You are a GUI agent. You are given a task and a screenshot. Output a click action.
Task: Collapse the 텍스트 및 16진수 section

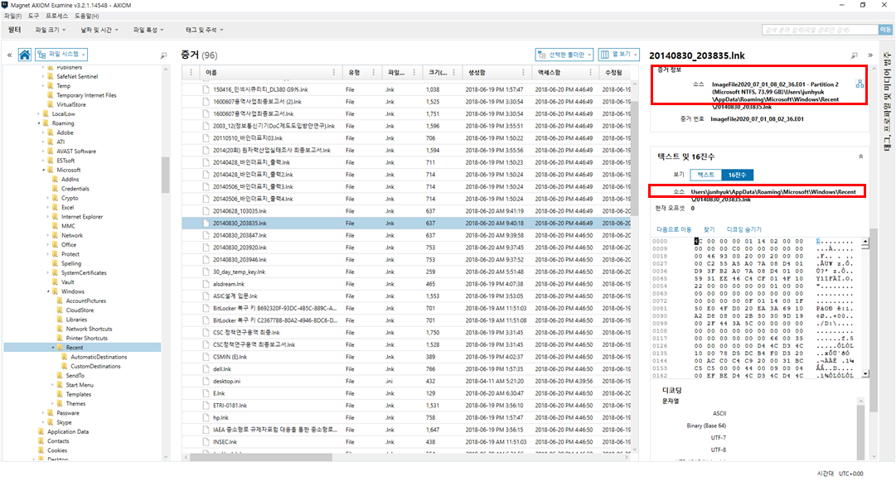click(860, 156)
